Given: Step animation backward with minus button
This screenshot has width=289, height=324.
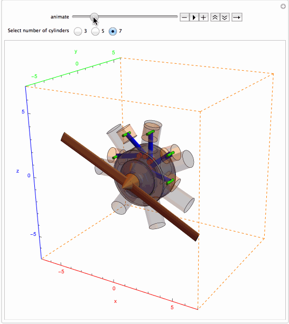Looking at the screenshot, I should click(184, 17).
